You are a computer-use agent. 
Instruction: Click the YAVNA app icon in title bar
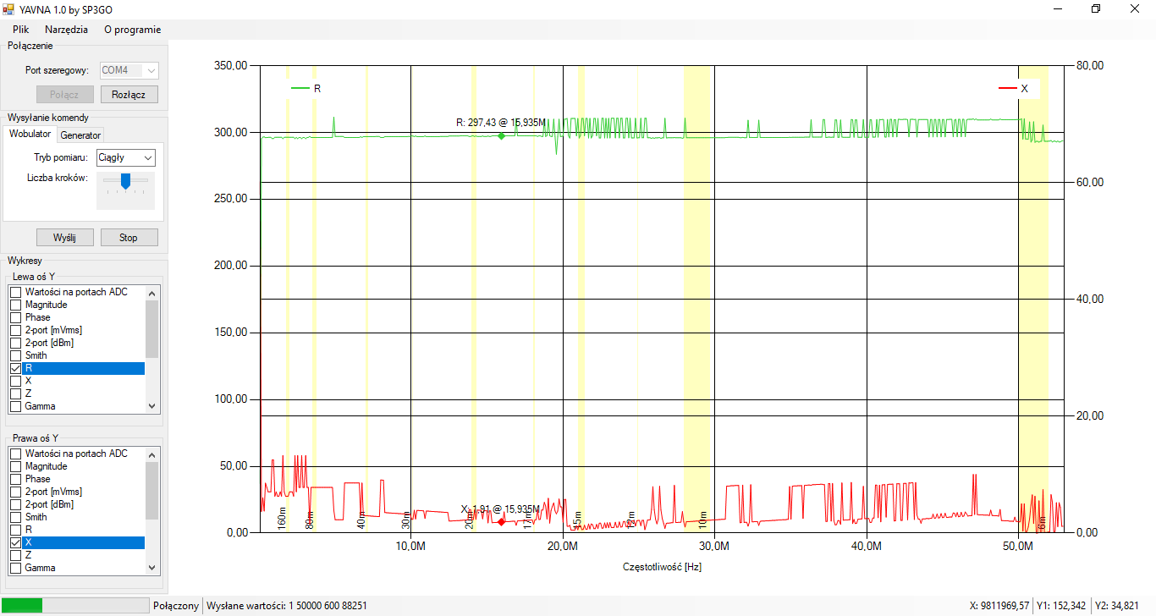tap(8, 9)
